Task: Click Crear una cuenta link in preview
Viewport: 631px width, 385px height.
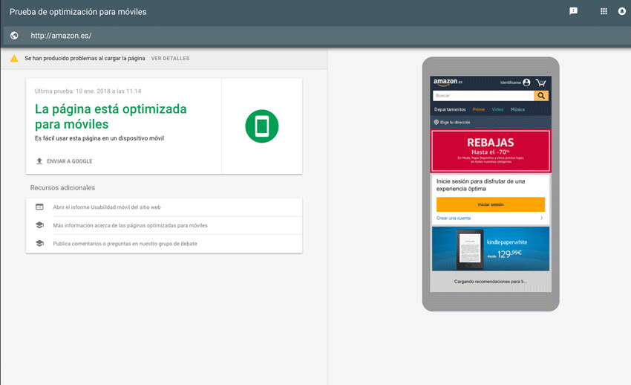Action: (454, 218)
